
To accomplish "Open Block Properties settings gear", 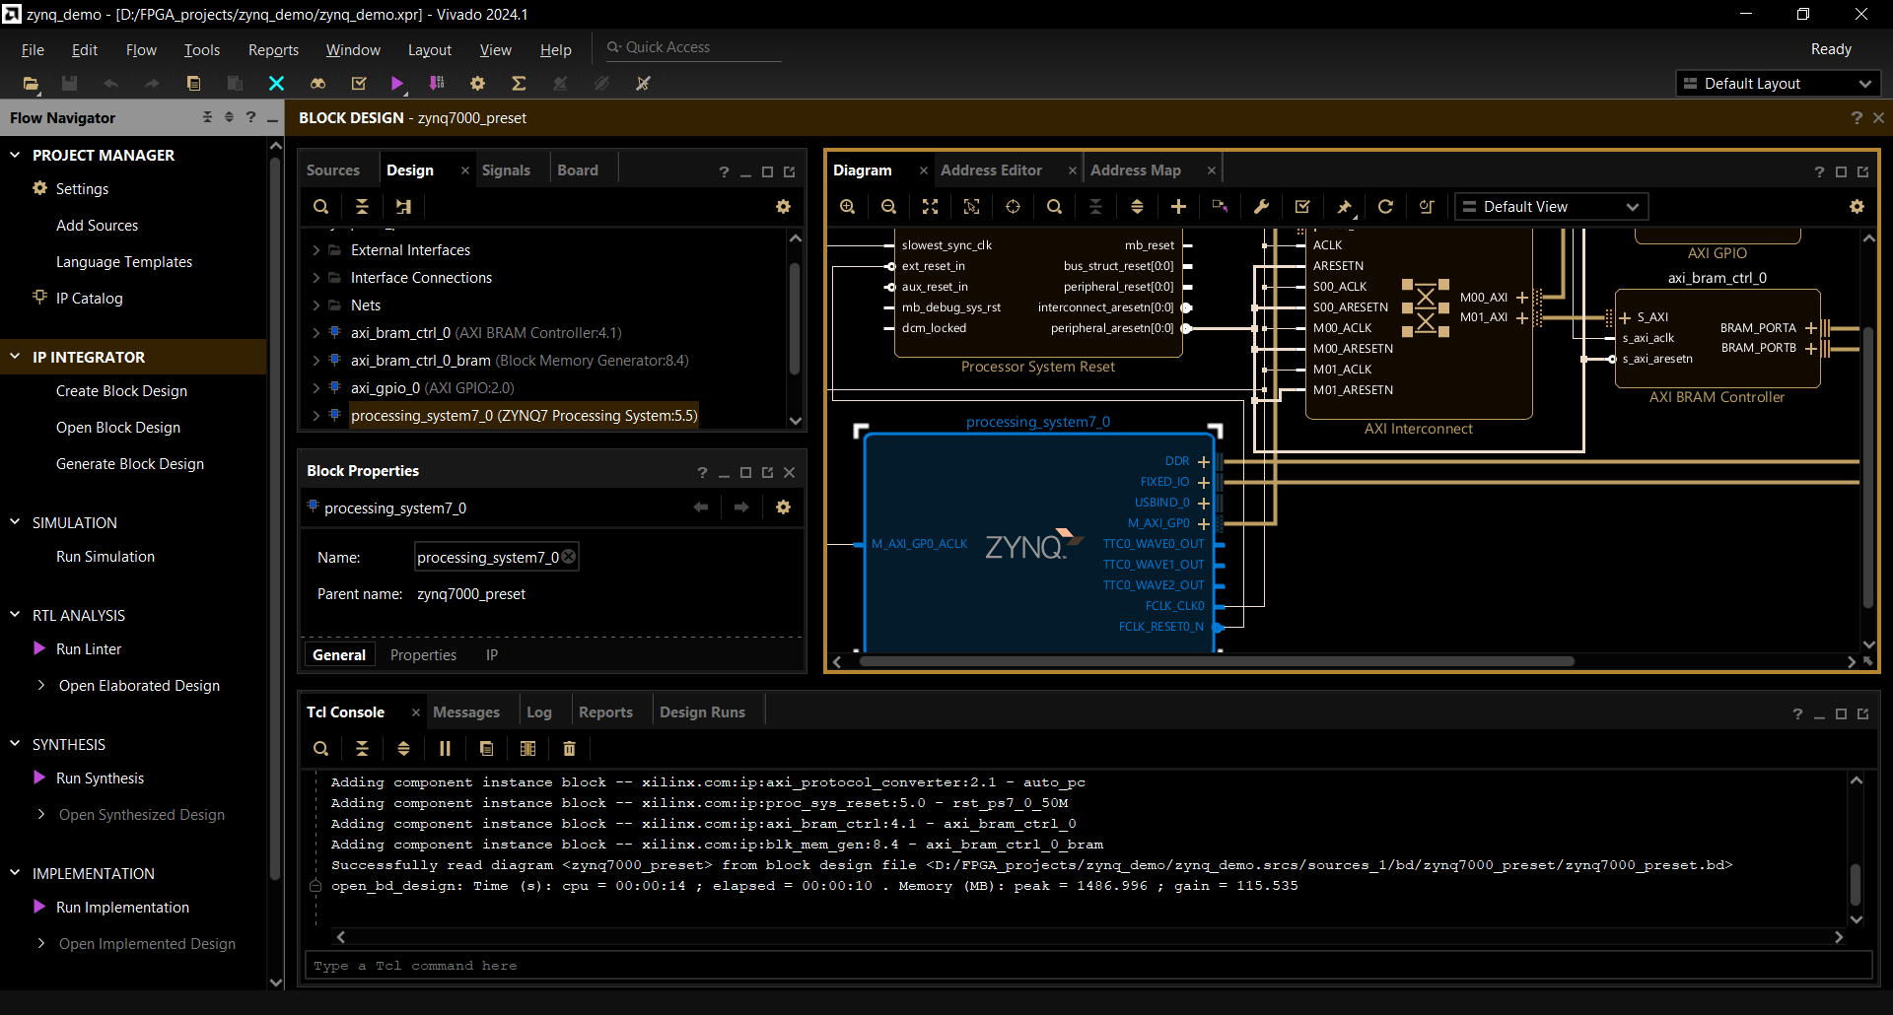I will point(783,507).
